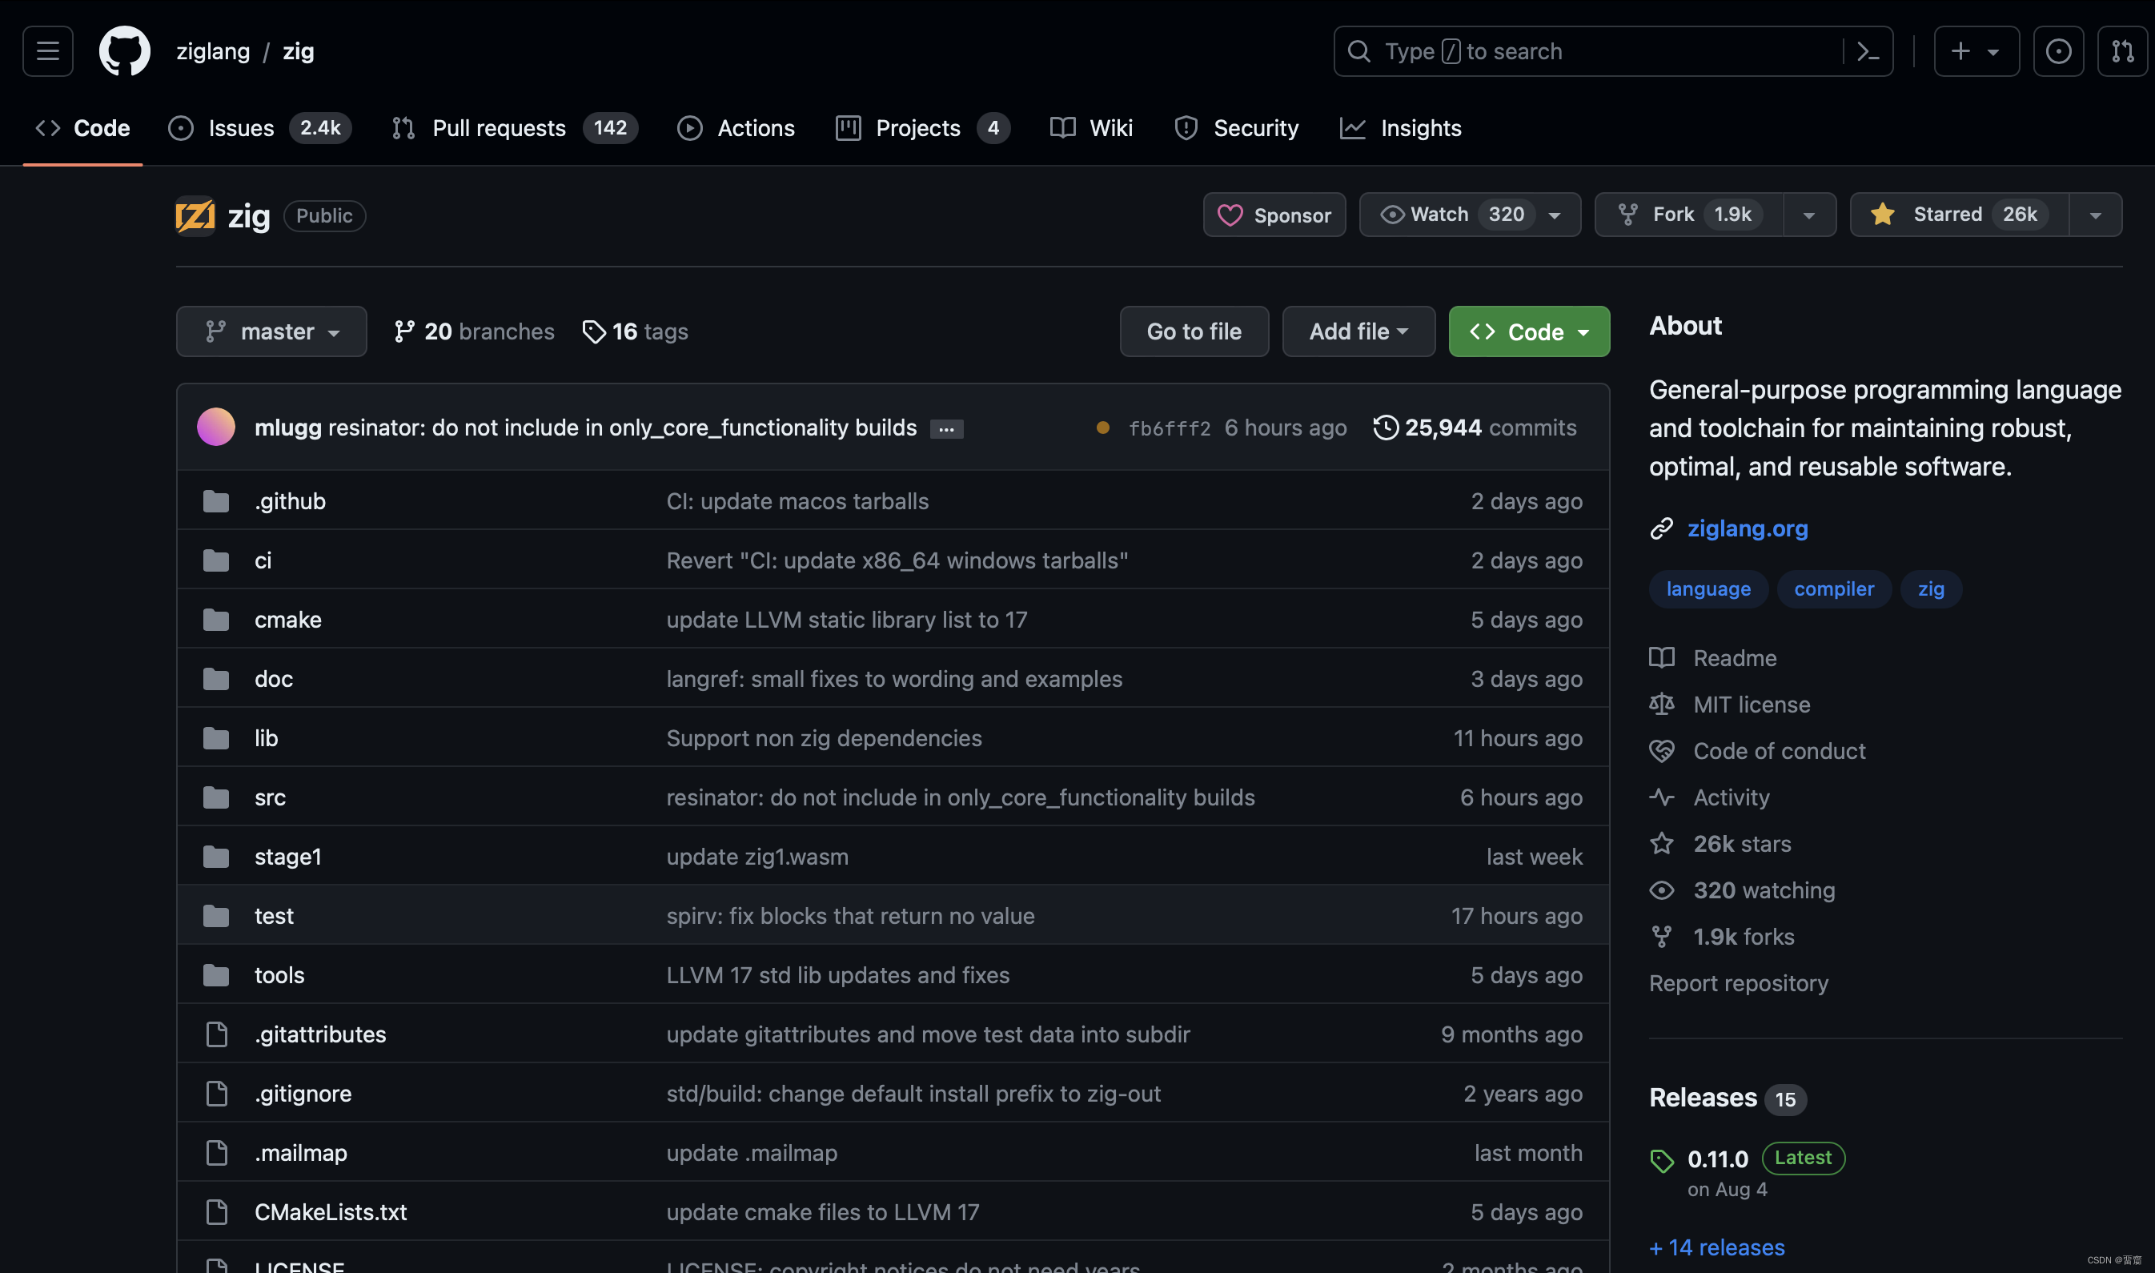This screenshot has width=2155, height=1273.
Task: Open the Wiki tab
Action: 1092,128
